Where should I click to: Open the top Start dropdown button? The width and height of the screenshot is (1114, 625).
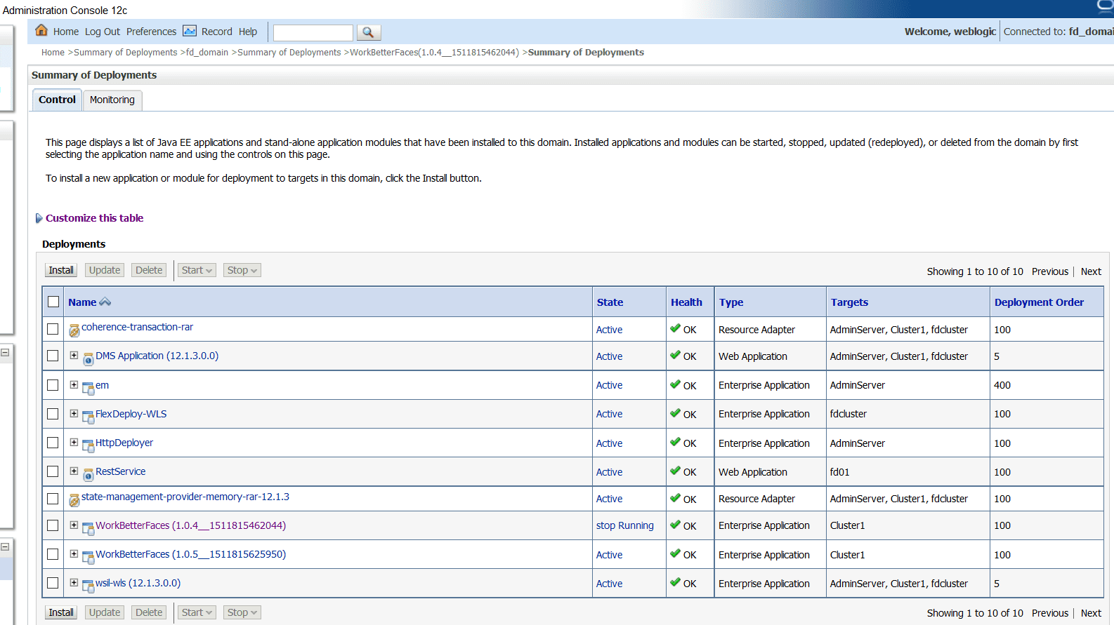pyautogui.click(x=197, y=270)
